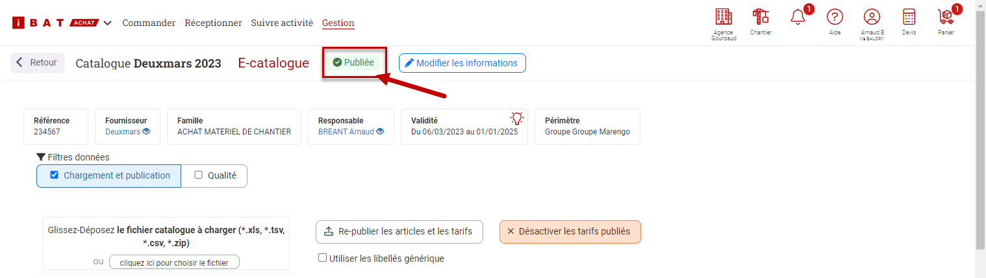Image resolution: width=986 pixels, height=278 pixels.
Task: Check Utiliser les libellés générique
Action: [x=323, y=258]
